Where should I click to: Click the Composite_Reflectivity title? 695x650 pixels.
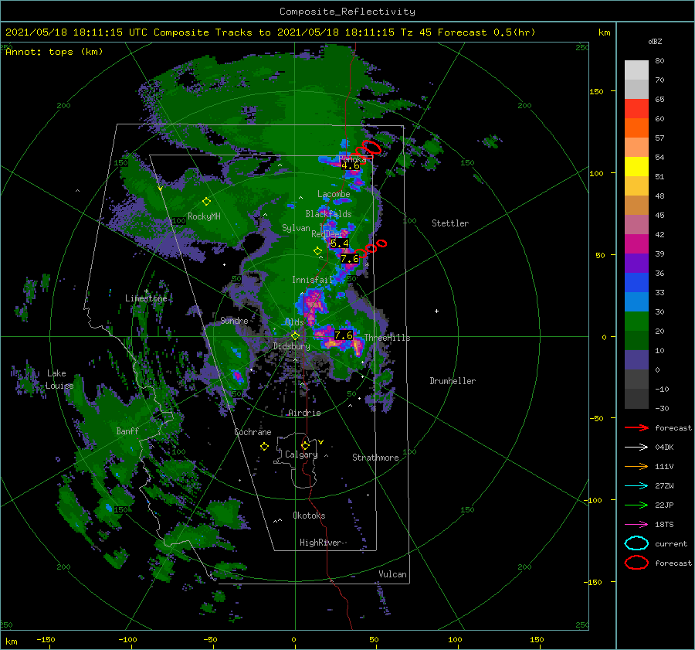(x=347, y=12)
